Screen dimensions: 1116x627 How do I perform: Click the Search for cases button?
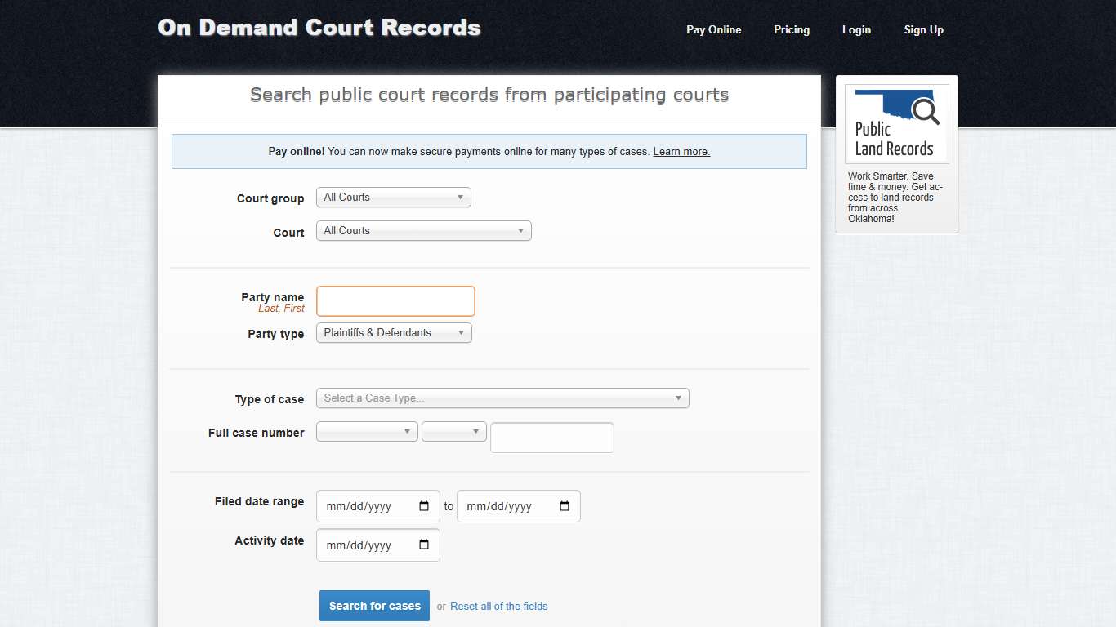pyautogui.click(x=374, y=606)
